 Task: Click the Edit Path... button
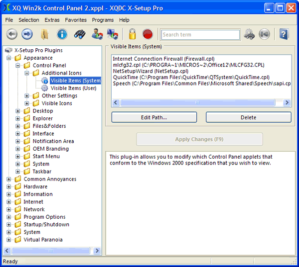pyautogui.click(x=154, y=117)
